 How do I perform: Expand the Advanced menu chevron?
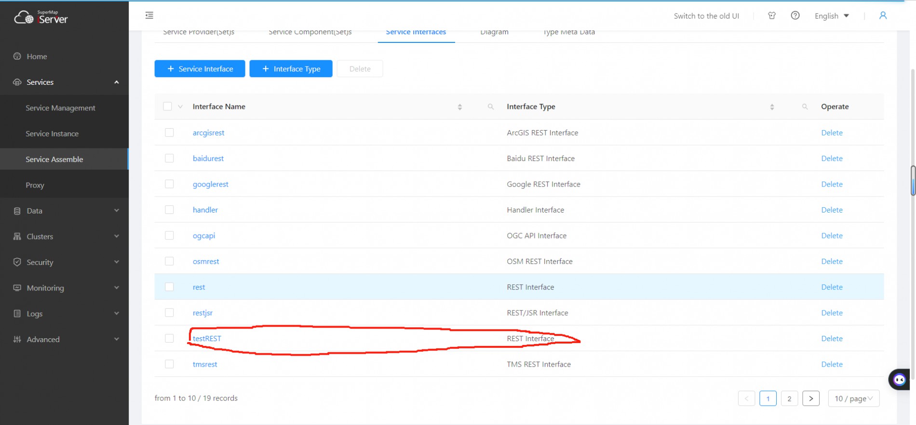117,339
